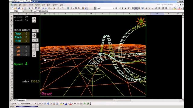Viewport: 193px width, 108px height.
Task: Click the Chart Wizard icon
Action: pos(83,8)
